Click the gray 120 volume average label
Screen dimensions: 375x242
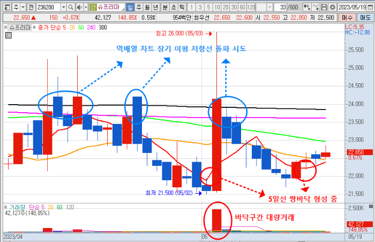click(70, 207)
